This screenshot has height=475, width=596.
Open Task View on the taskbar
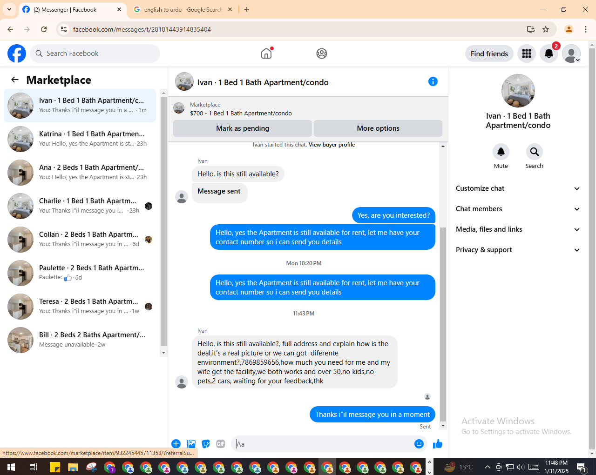point(33,467)
